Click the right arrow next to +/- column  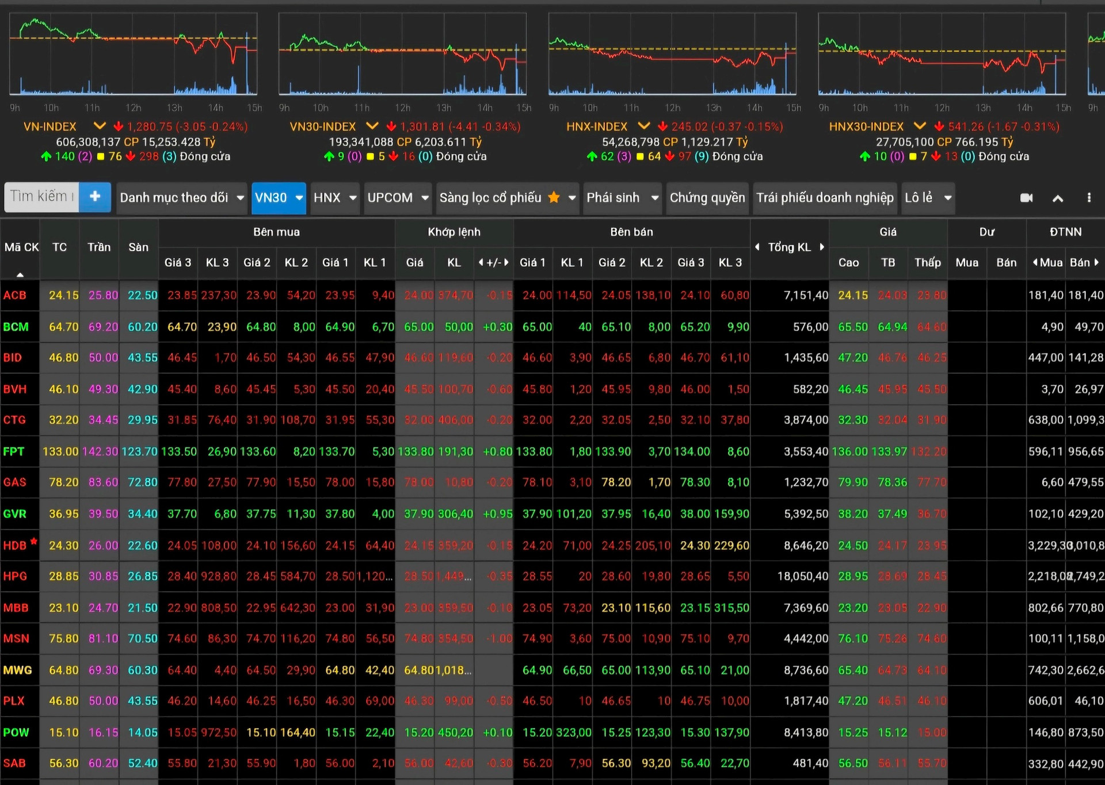(506, 262)
